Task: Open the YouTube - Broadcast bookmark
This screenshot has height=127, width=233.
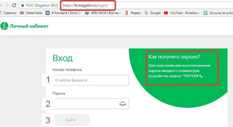Action: click(181, 13)
